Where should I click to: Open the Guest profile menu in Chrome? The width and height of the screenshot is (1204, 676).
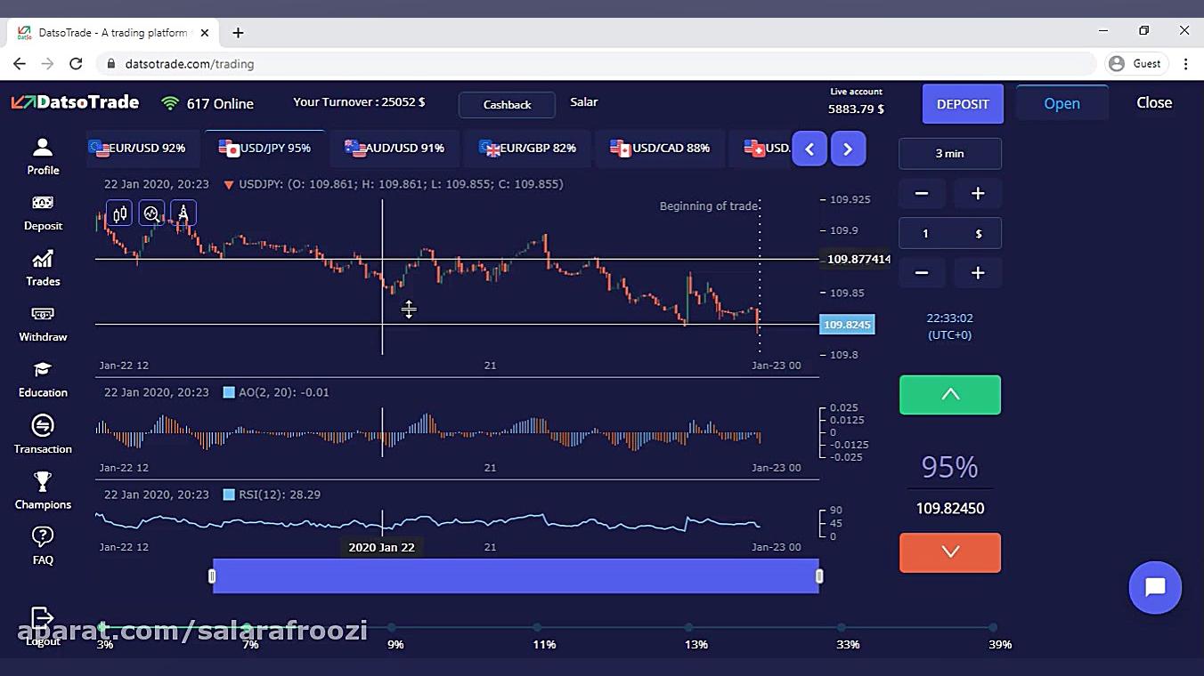(x=1135, y=64)
